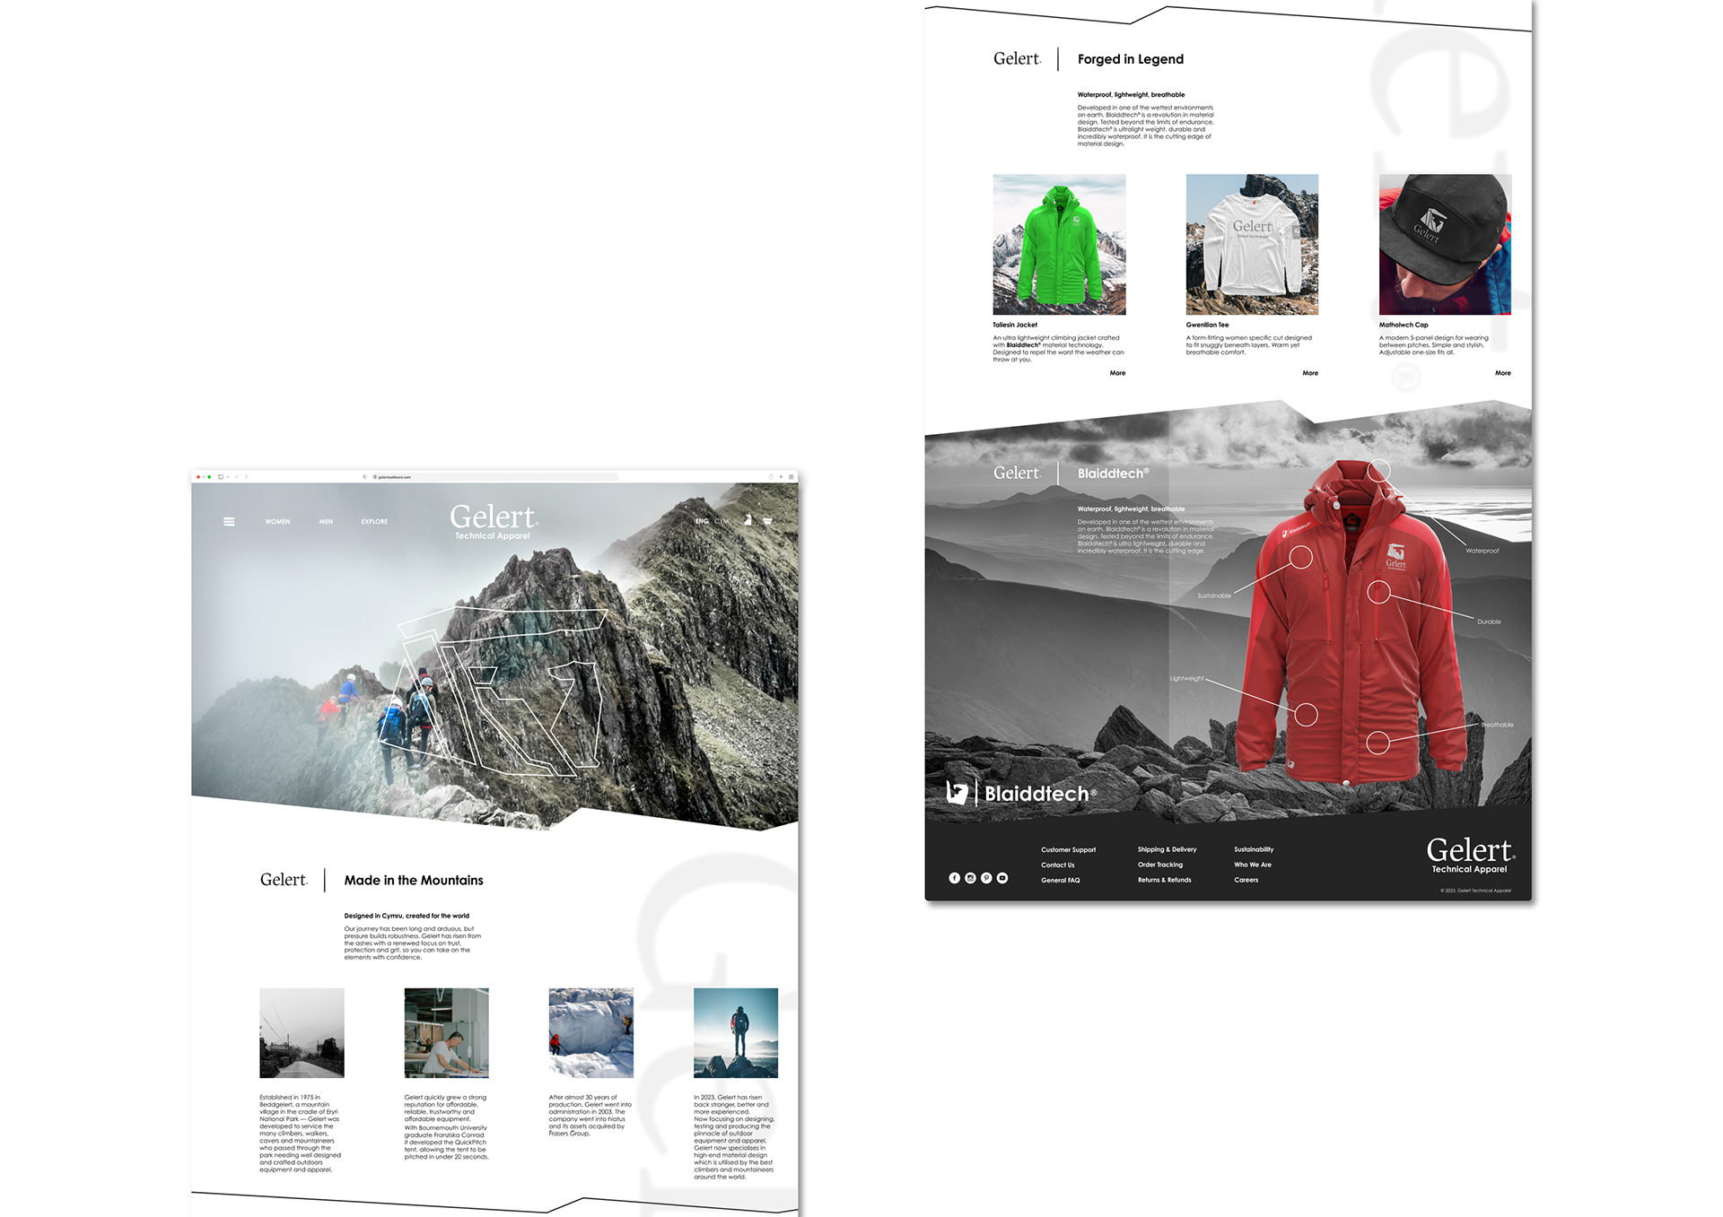The image size is (1723, 1217).
Task: Click the privacy shield icon near address bar
Action: pos(365,477)
